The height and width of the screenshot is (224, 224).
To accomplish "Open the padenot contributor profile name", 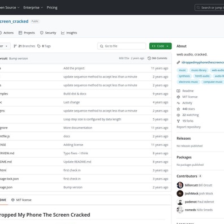I will pyautogui.click(x=191, y=202).
